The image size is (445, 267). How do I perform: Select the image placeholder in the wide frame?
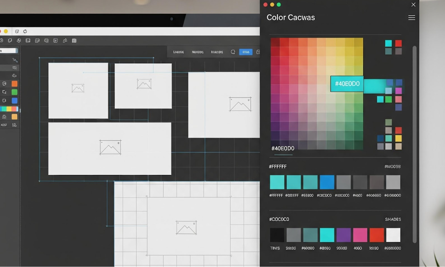click(x=110, y=147)
